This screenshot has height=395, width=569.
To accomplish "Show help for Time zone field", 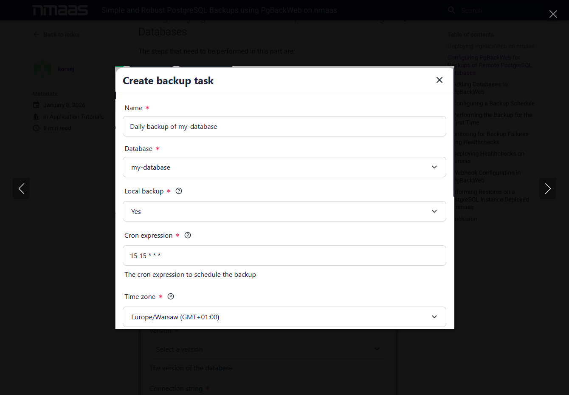I will point(171,296).
